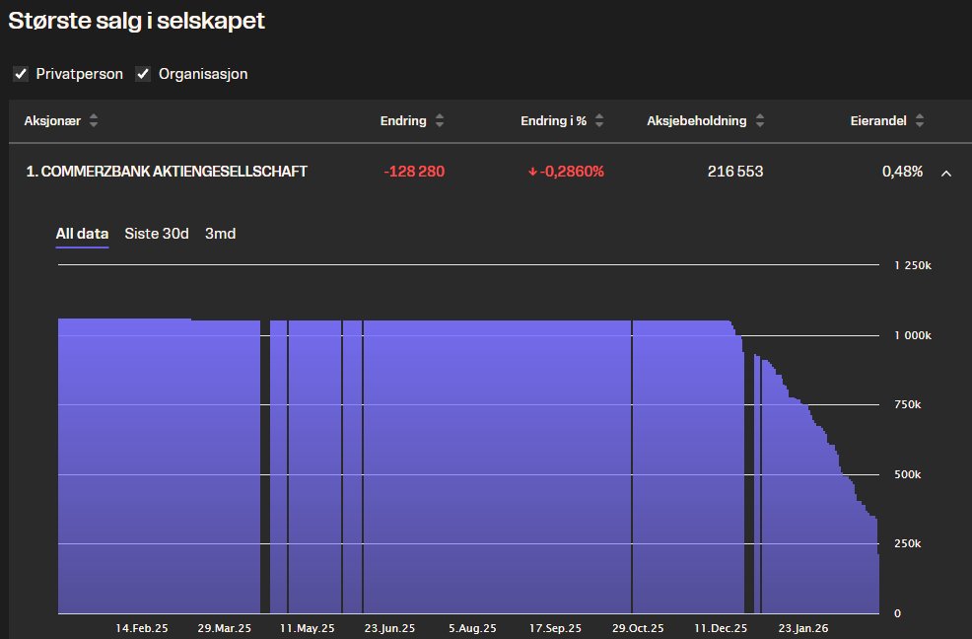Select the 3md chart view
The width and height of the screenshot is (972, 639).
pyautogui.click(x=218, y=234)
